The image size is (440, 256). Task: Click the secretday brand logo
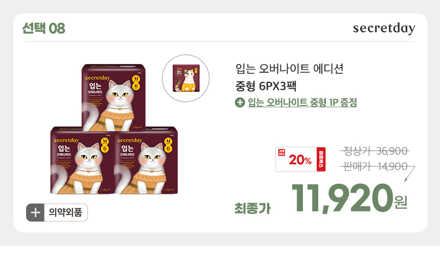384,28
